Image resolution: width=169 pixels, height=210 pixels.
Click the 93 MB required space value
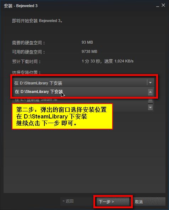tap(87, 42)
